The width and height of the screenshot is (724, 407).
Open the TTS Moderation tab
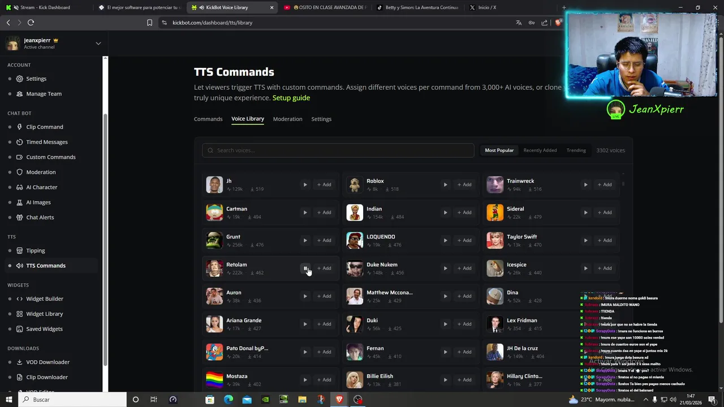[287, 119]
